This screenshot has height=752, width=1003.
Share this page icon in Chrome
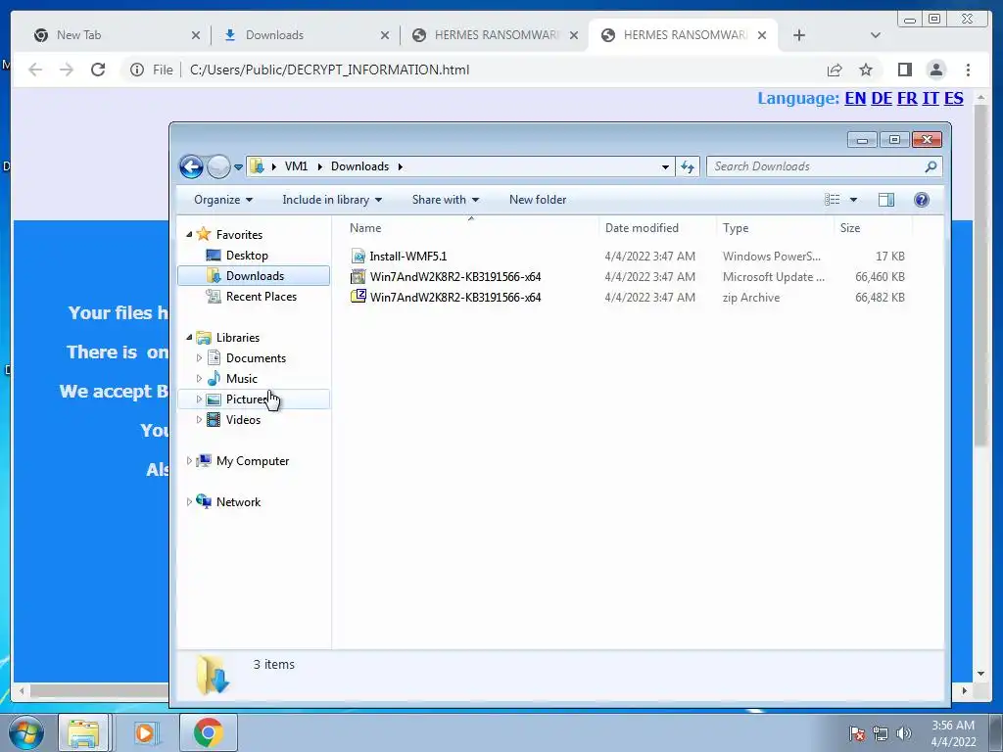835,70
